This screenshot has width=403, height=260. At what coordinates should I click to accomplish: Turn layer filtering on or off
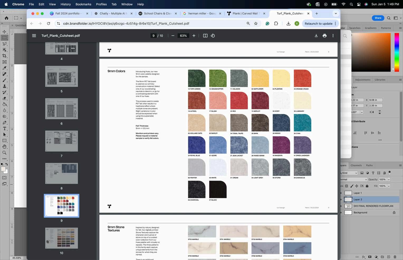click(390, 173)
